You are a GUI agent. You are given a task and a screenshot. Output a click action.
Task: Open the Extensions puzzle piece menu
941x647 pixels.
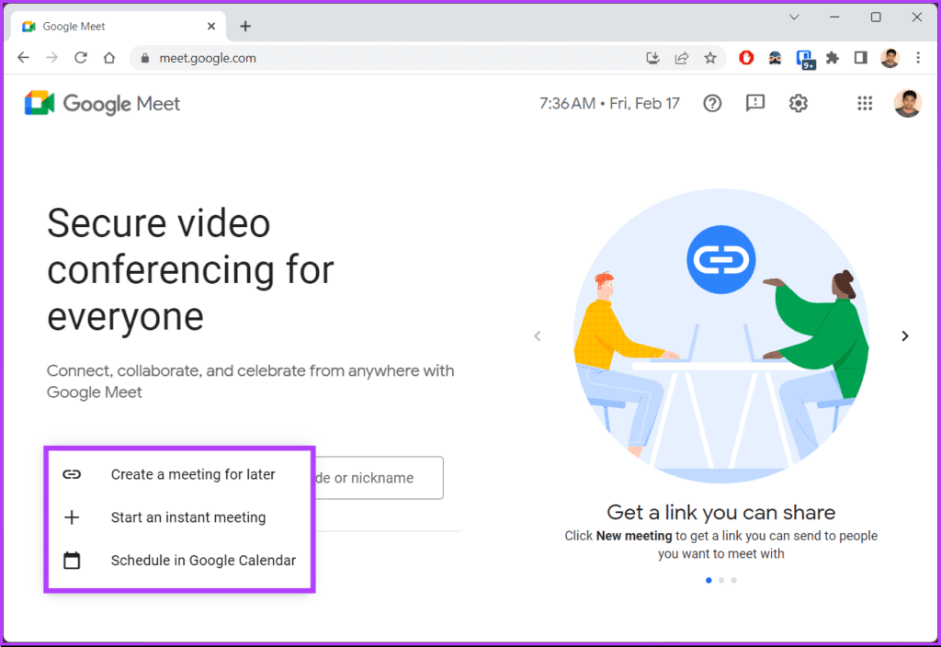click(x=833, y=58)
